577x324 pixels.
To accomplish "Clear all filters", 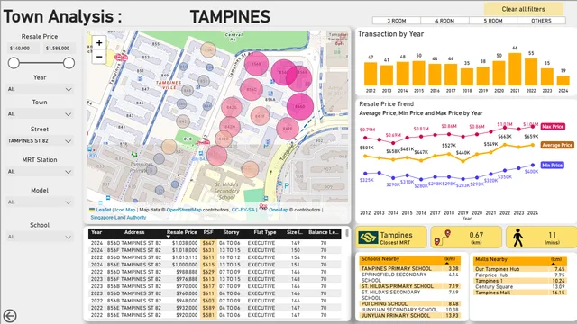I will point(523,9).
